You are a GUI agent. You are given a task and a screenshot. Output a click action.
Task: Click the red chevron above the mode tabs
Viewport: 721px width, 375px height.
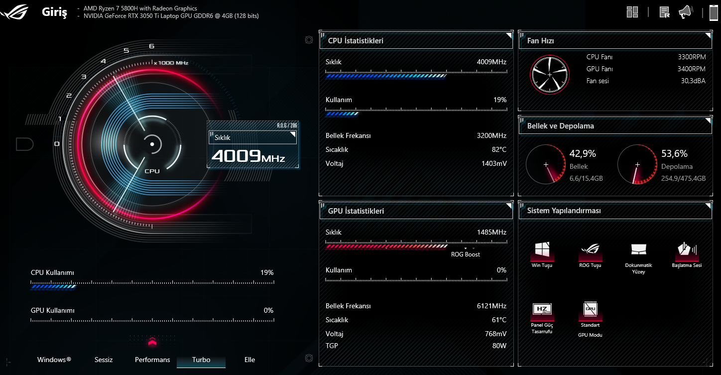pyautogui.click(x=152, y=342)
